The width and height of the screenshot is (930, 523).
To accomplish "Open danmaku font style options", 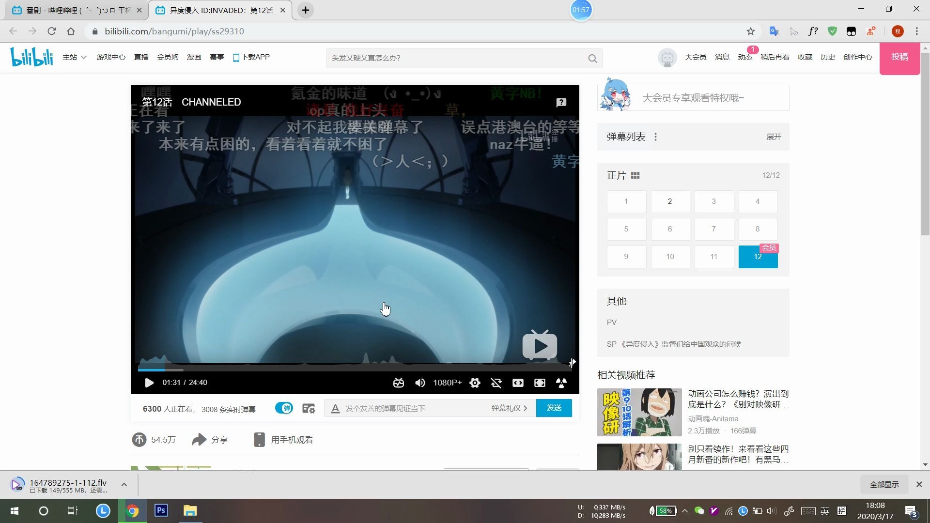I will point(335,409).
